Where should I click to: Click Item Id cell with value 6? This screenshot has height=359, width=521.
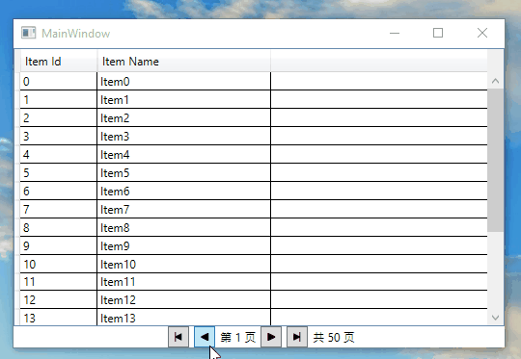[59, 191]
